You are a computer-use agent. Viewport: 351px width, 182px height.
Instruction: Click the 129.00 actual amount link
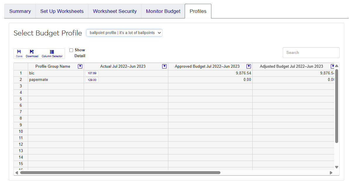coord(92,80)
